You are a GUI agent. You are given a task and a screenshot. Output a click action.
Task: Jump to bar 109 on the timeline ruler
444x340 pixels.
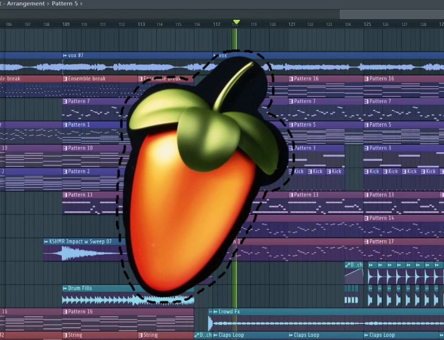point(66,24)
